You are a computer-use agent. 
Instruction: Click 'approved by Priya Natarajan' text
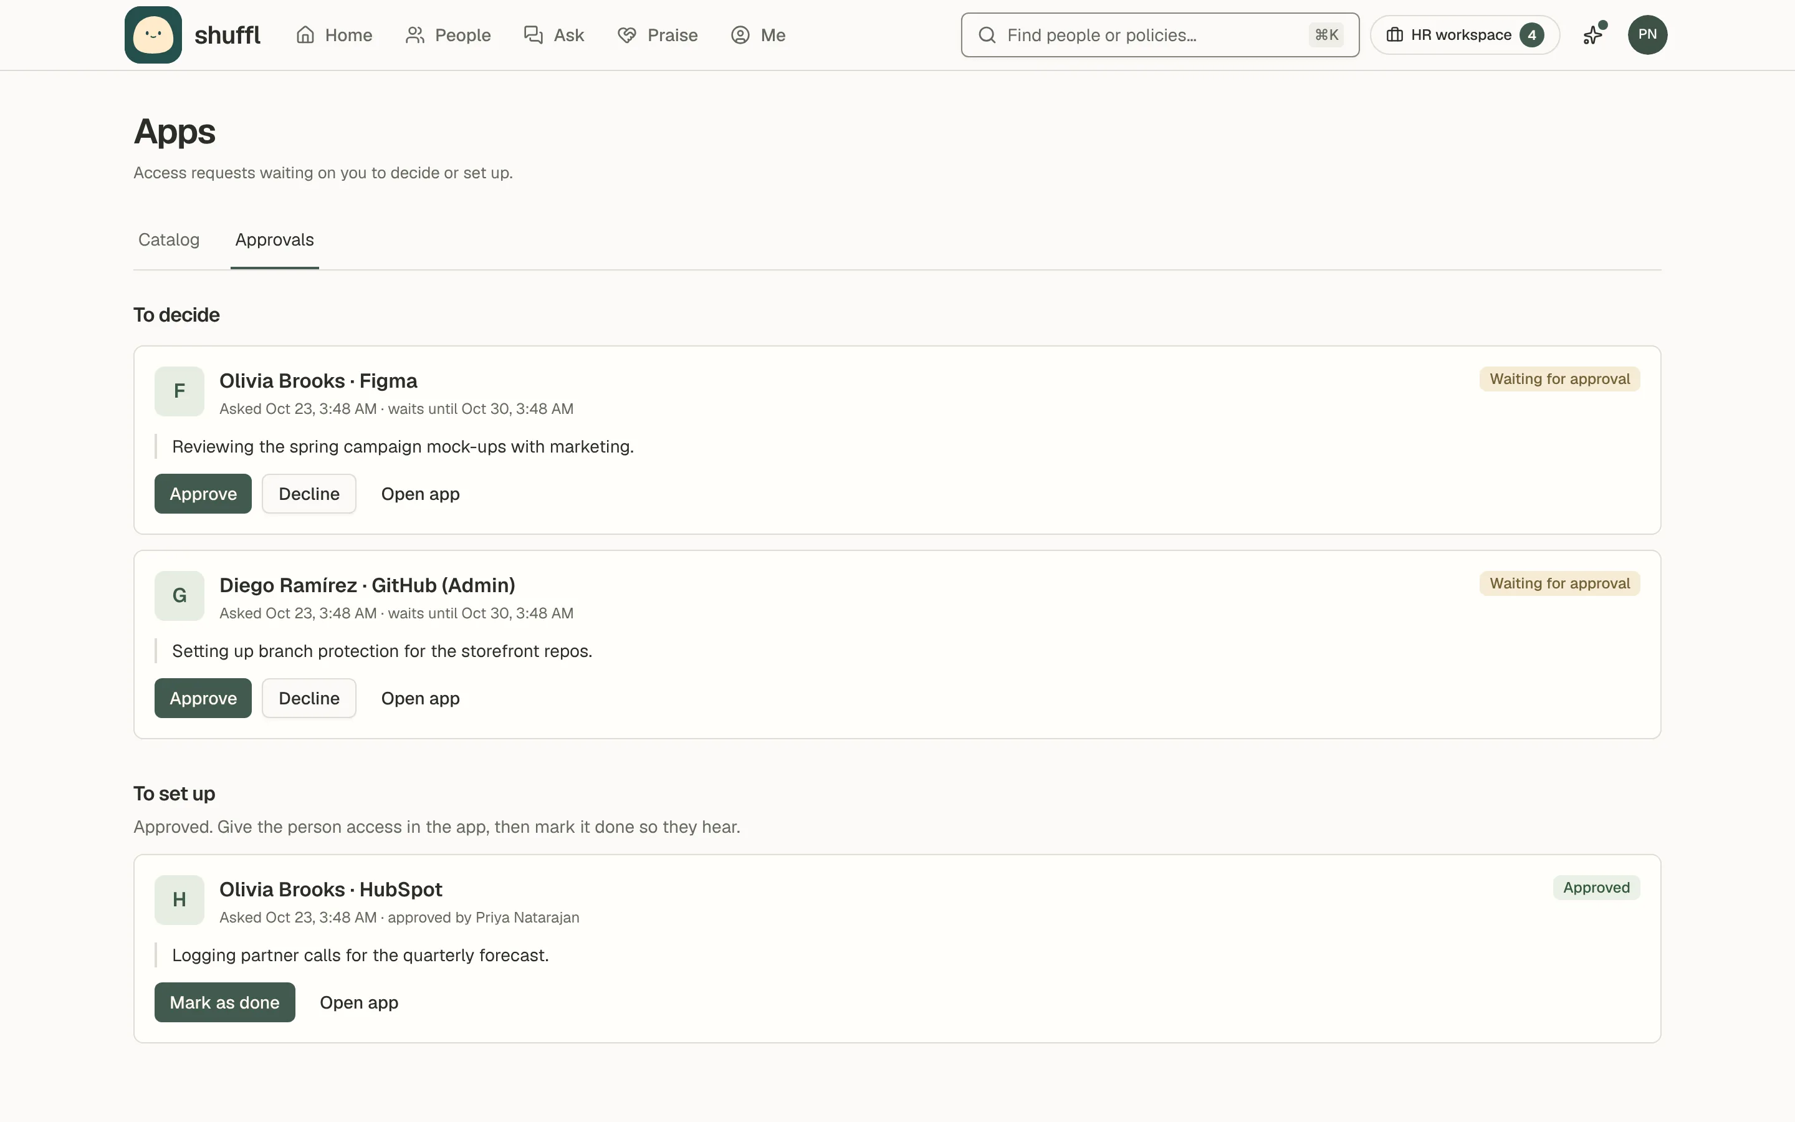click(484, 917)
